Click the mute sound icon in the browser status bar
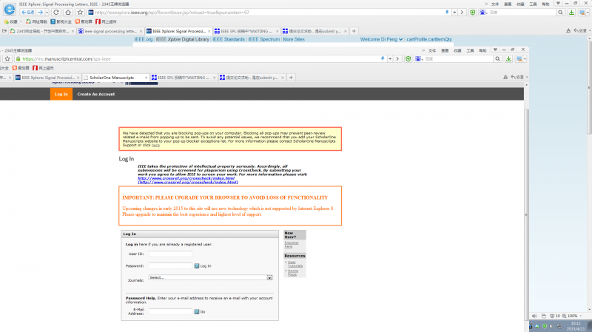The height and width of the screenshot is (332, 592). (x=534, y=316)
